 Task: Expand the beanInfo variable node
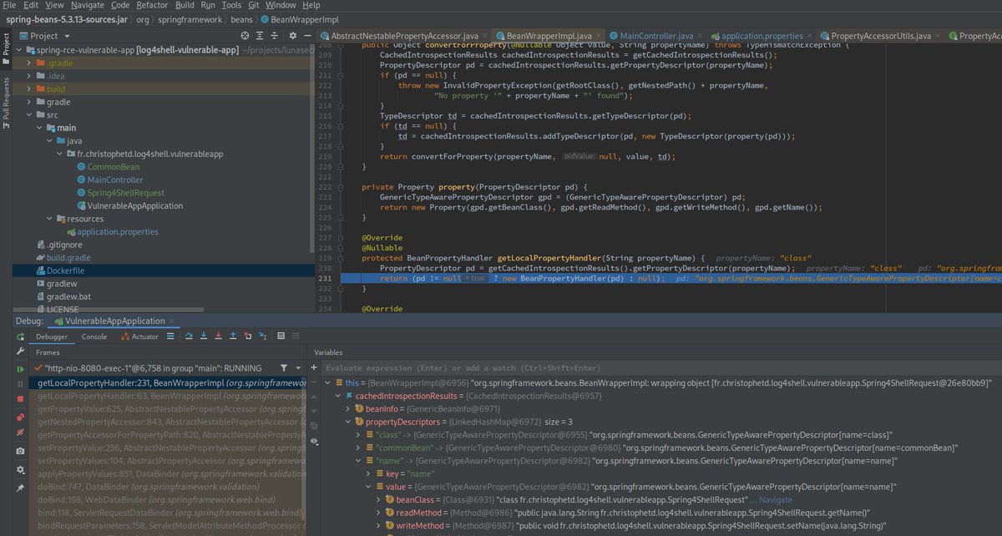[348, 408]
